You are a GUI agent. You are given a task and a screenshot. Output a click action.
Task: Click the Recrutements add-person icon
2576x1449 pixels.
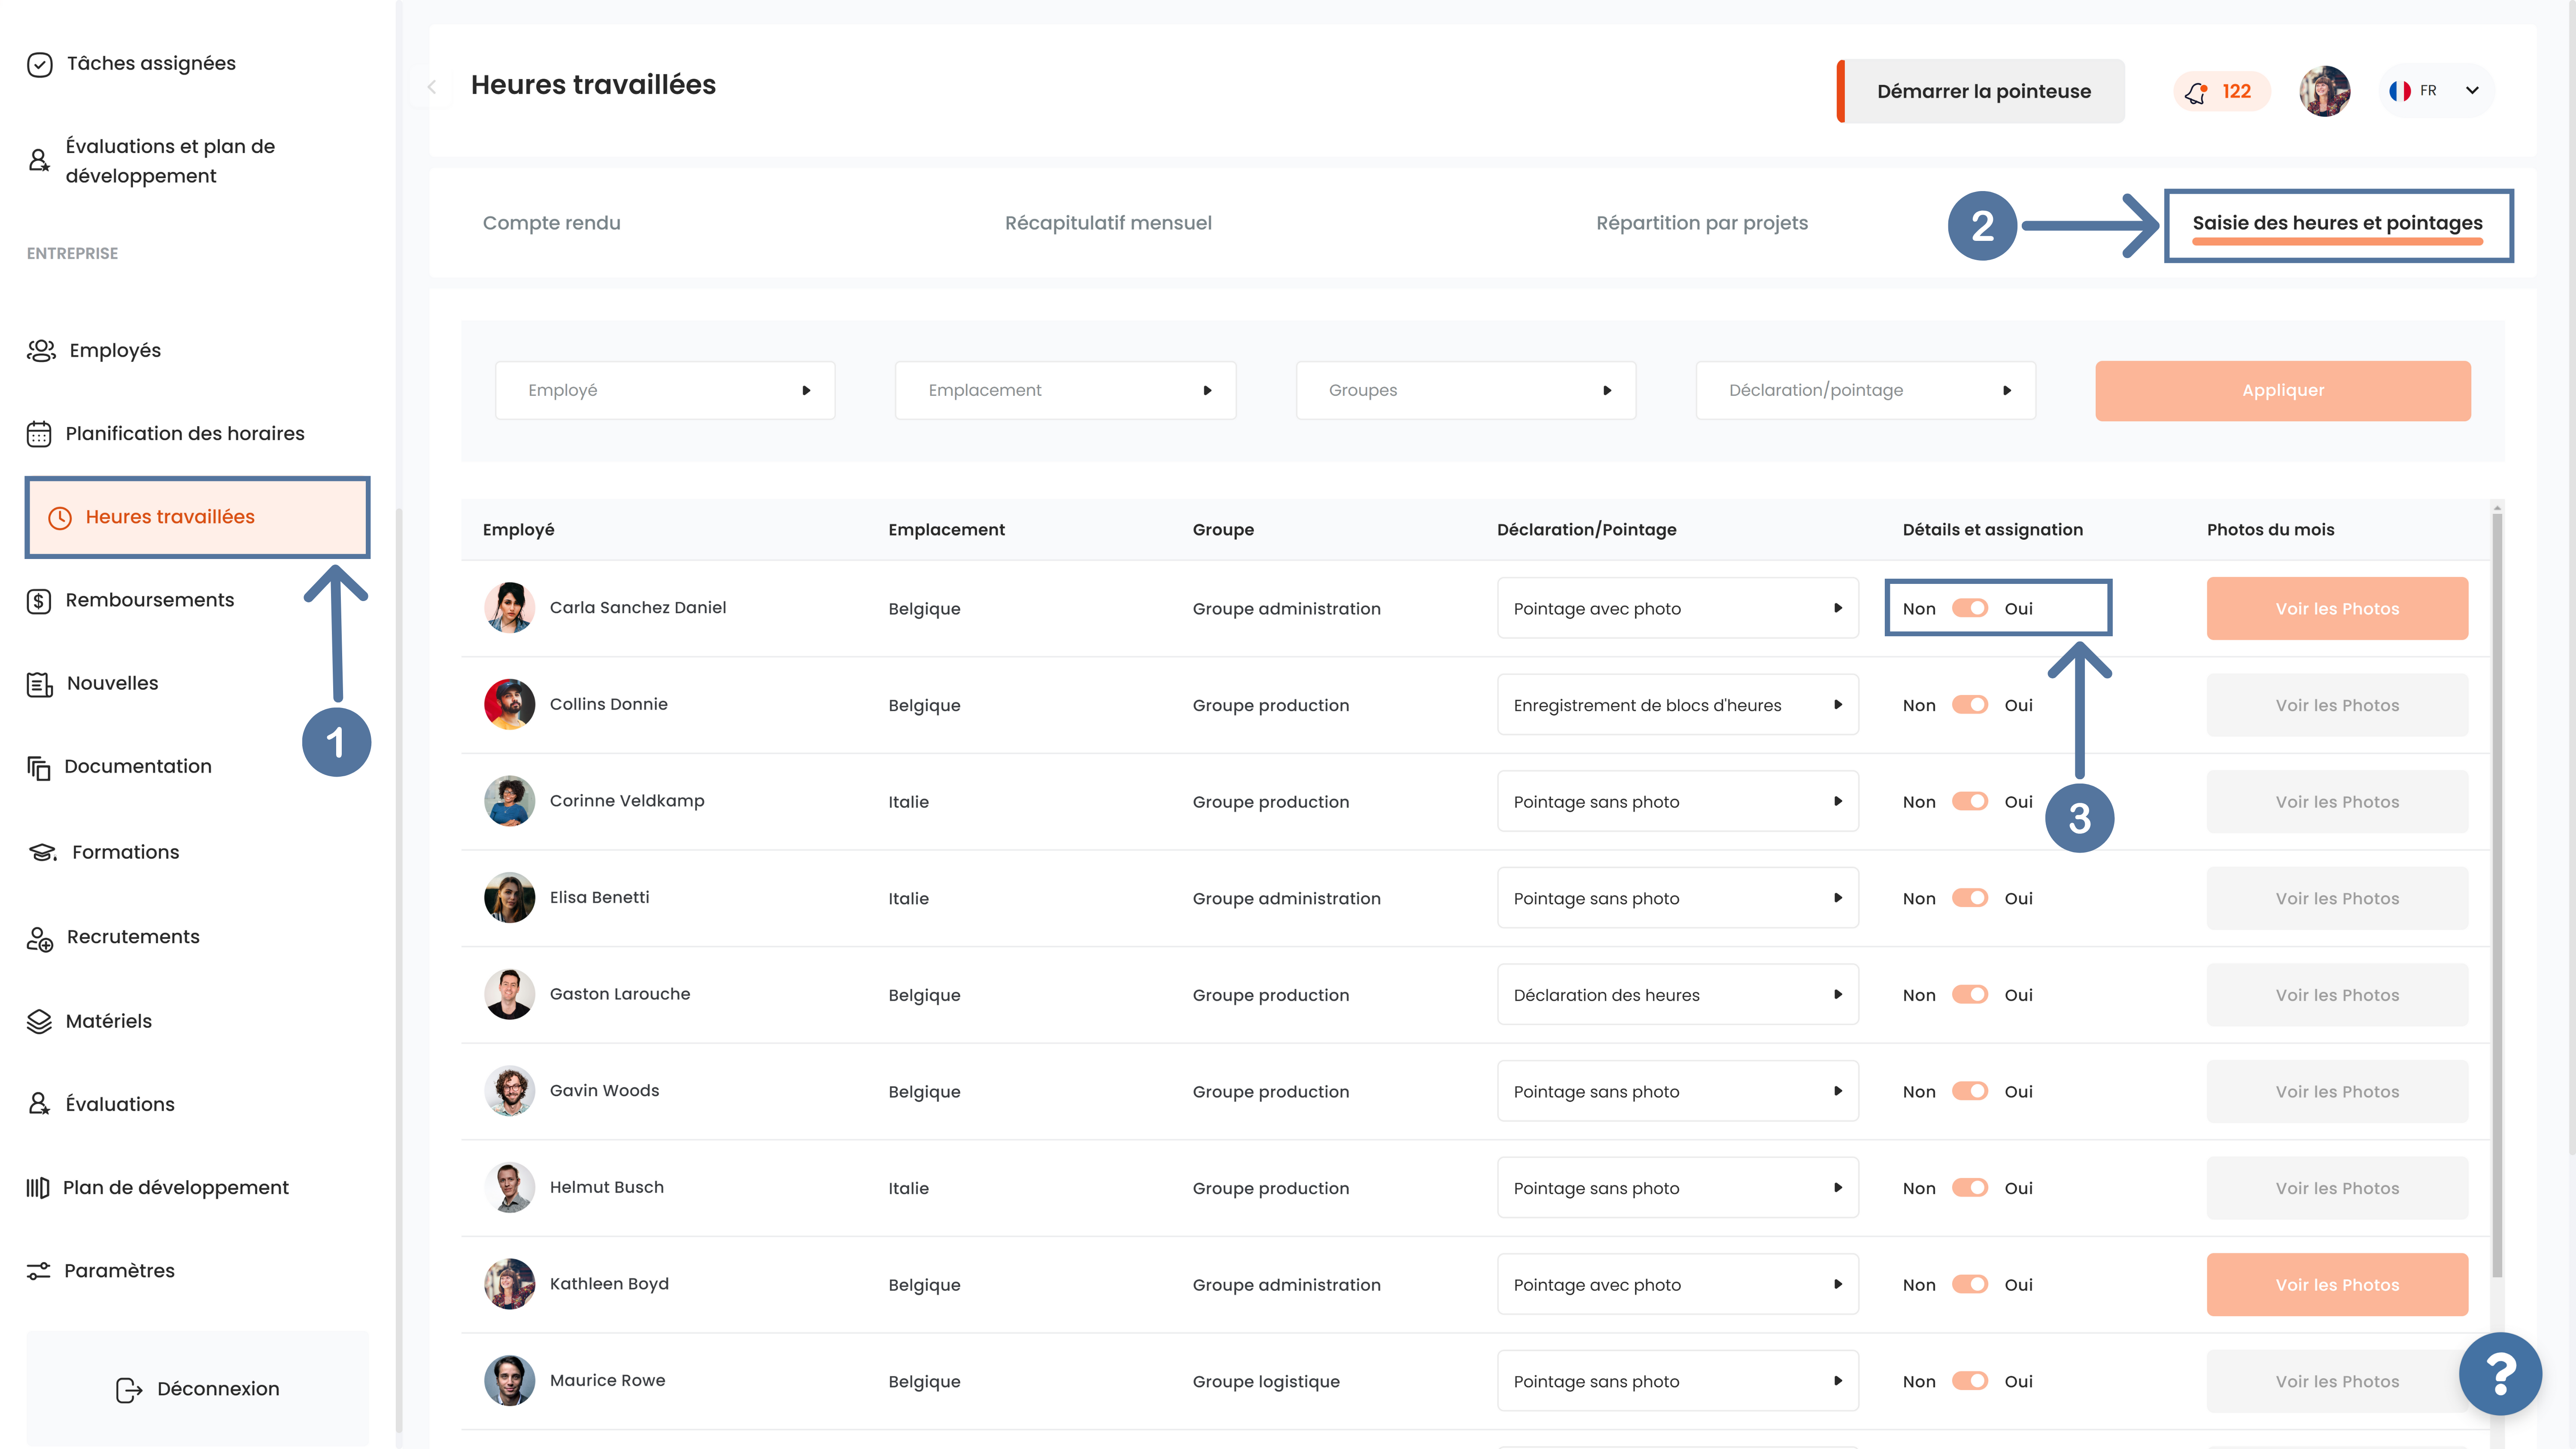(40, 938)
